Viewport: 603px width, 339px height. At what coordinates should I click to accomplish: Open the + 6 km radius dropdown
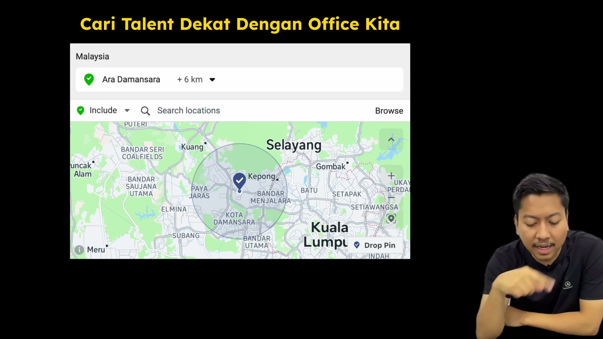(x=196, y=79)
